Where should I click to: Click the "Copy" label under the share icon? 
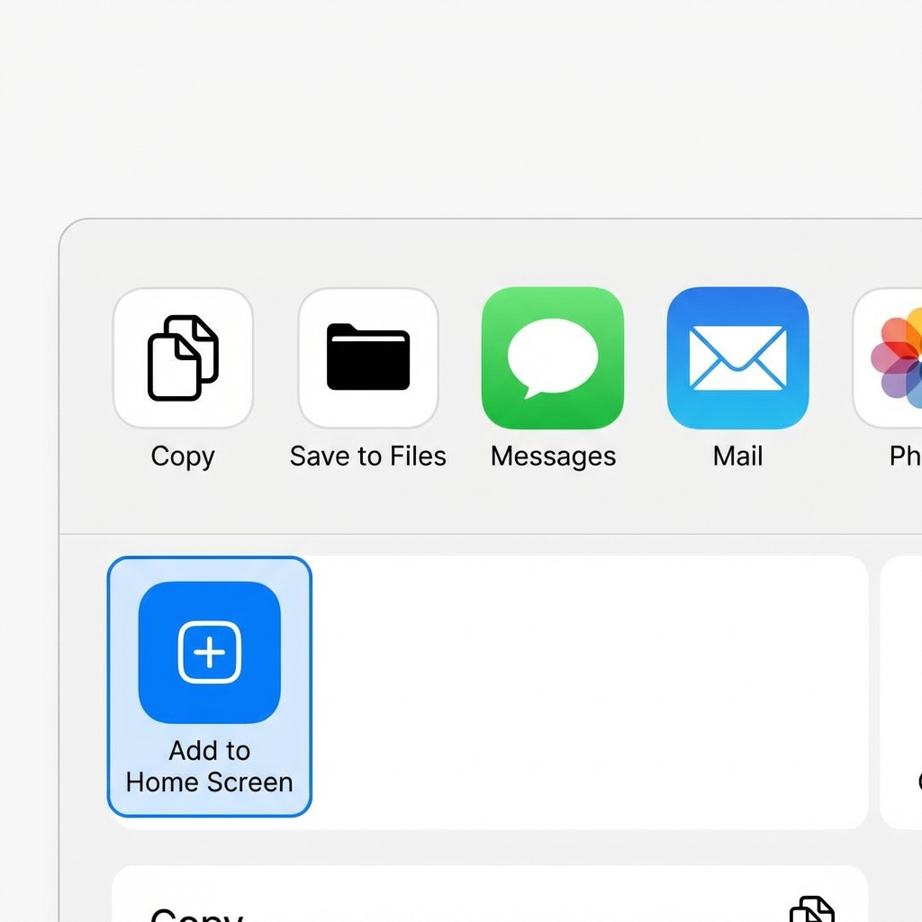tap(183, 456)
